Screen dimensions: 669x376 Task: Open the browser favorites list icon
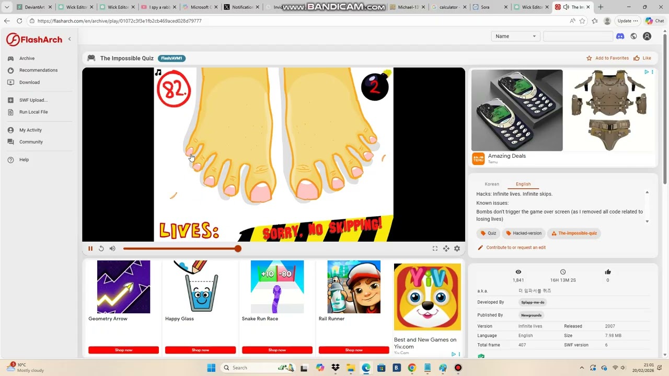595,21
